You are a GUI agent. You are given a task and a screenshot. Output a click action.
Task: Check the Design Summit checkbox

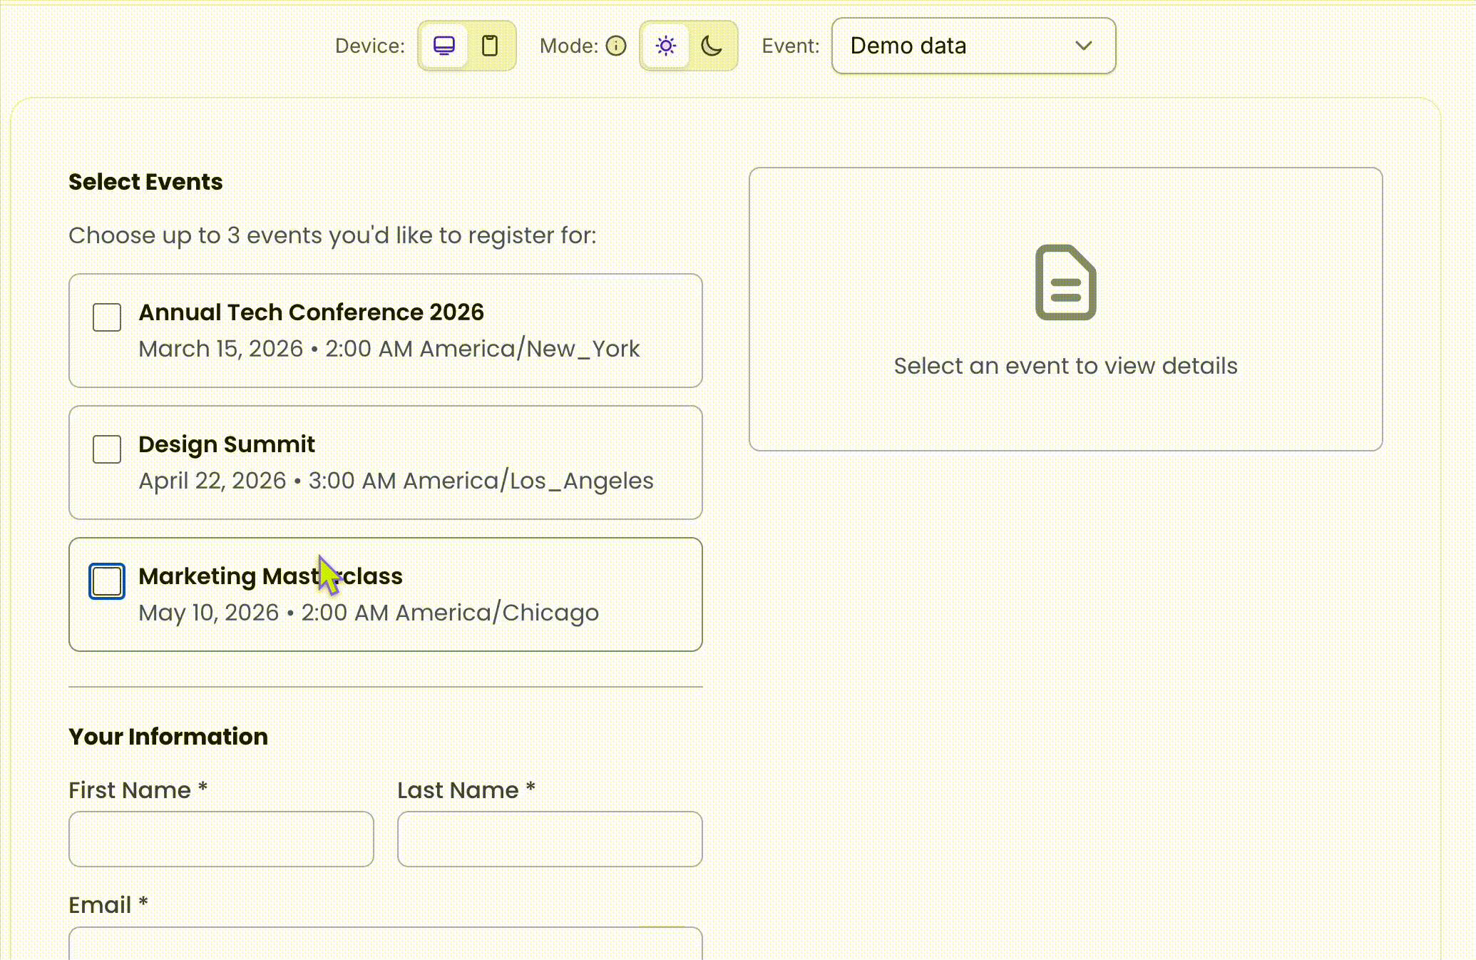106,450
